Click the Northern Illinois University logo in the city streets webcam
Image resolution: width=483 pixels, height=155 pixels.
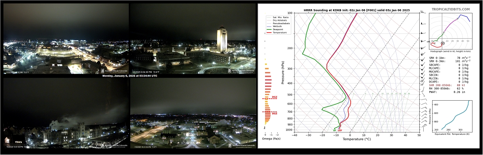click(x=115, y=71)
